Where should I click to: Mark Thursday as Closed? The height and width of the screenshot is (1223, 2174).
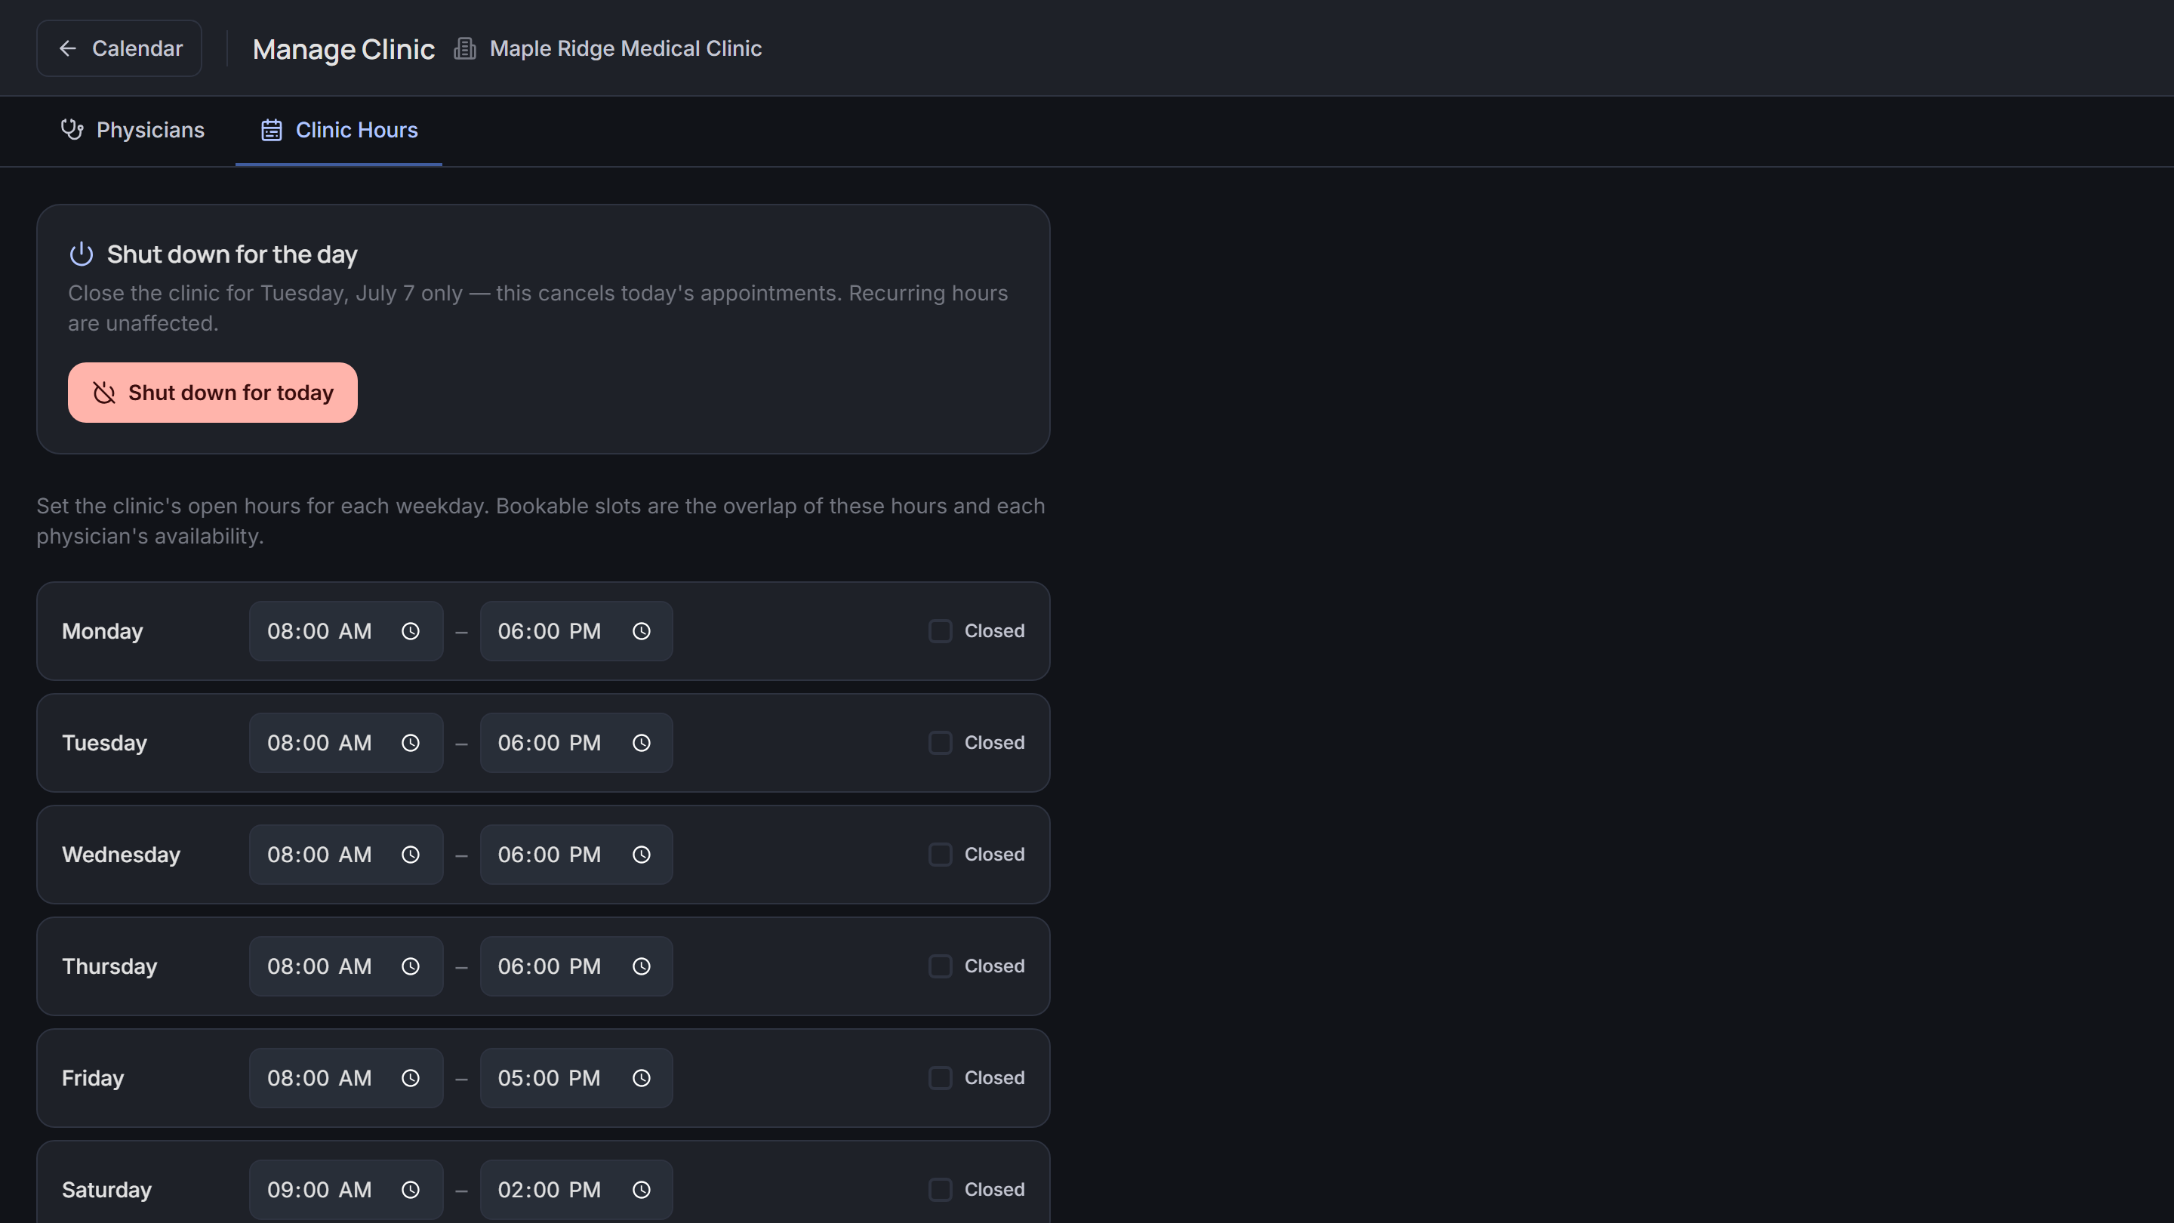(x=940, y=966)
